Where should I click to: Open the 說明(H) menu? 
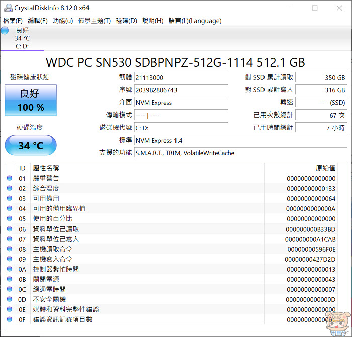point(153,21)
